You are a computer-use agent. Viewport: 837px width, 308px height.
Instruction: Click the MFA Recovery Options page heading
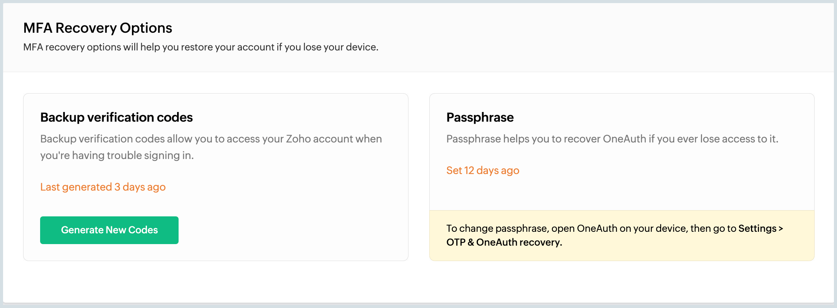pos(98,28)
